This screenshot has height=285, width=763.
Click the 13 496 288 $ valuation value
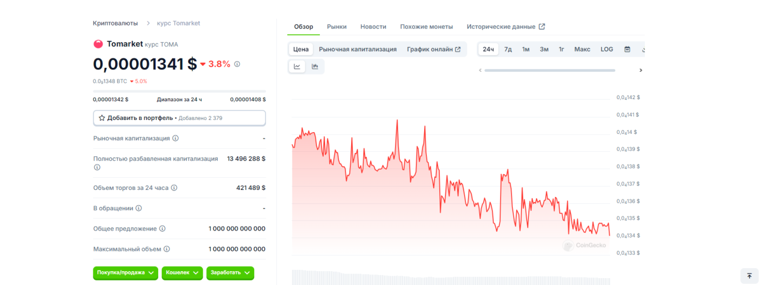246,159
